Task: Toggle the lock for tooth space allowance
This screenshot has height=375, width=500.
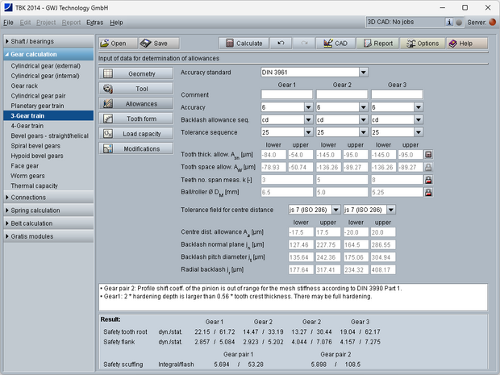Action: point(428,167)
